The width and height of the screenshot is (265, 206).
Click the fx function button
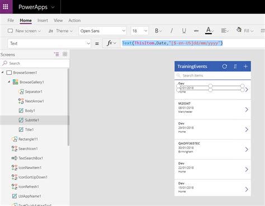click(x=111, y=44)
